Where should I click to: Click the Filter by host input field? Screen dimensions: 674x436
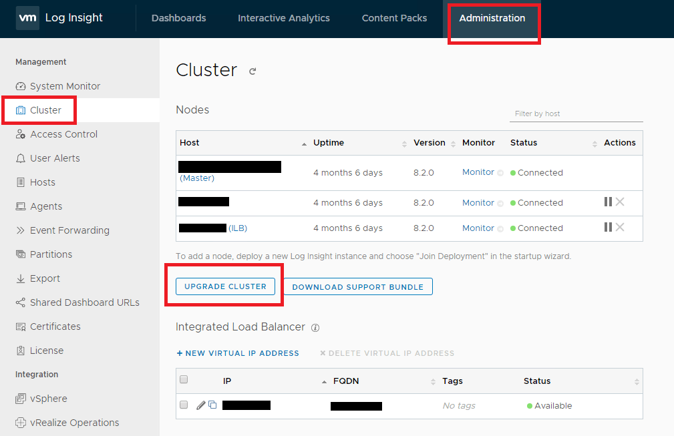point(575,114)
